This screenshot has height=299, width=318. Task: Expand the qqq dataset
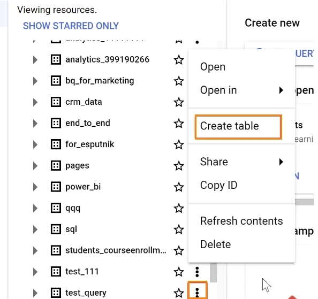pyautogui.click(x=35, y=208)
